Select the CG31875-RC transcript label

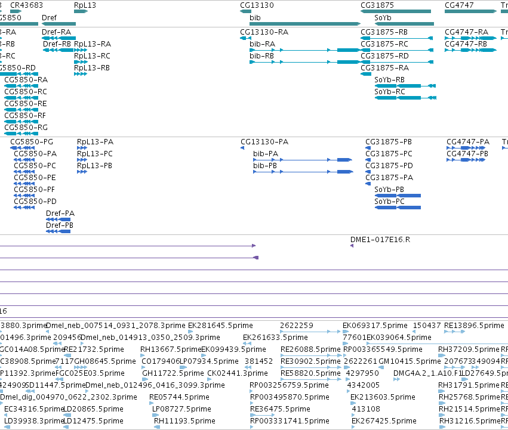[384, 44]
